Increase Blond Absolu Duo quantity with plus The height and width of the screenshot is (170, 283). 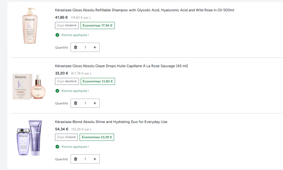(x=95, y=159)
